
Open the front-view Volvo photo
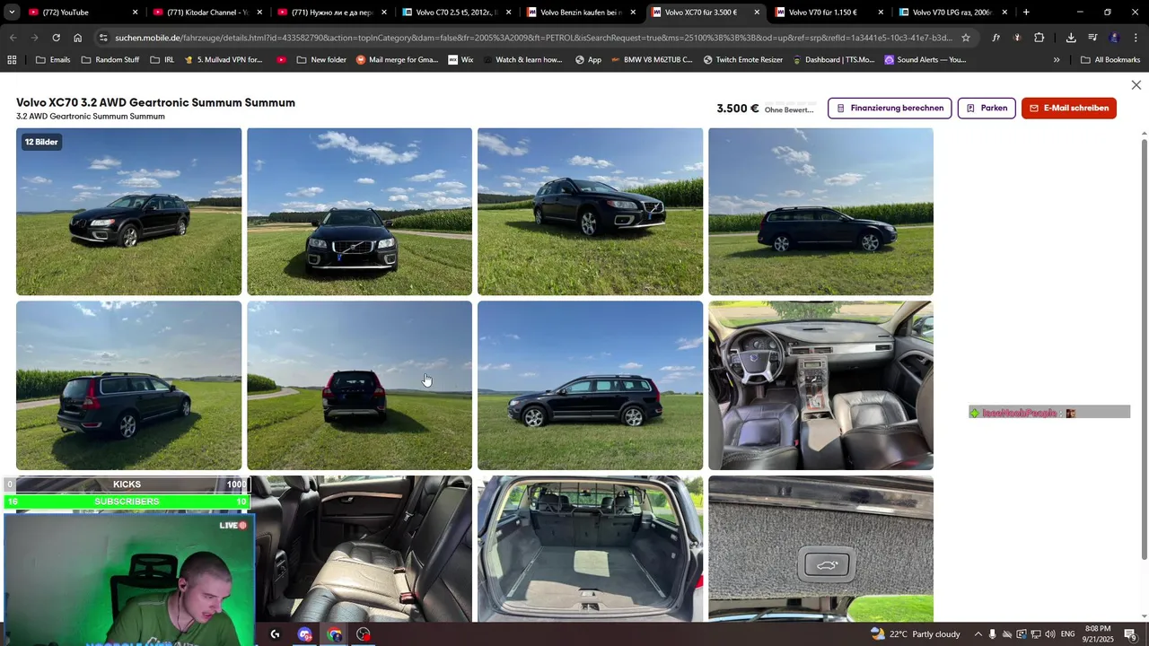tap(359, 212)
